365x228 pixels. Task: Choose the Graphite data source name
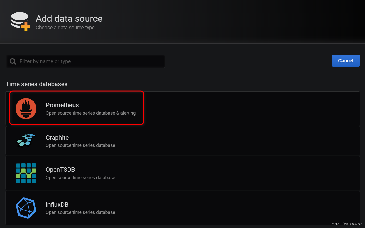pos(57,138)
